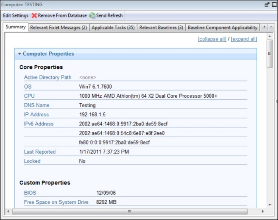Open Edit Settings
Viewport: 278px width, 220px height.
tap(16, 16)
